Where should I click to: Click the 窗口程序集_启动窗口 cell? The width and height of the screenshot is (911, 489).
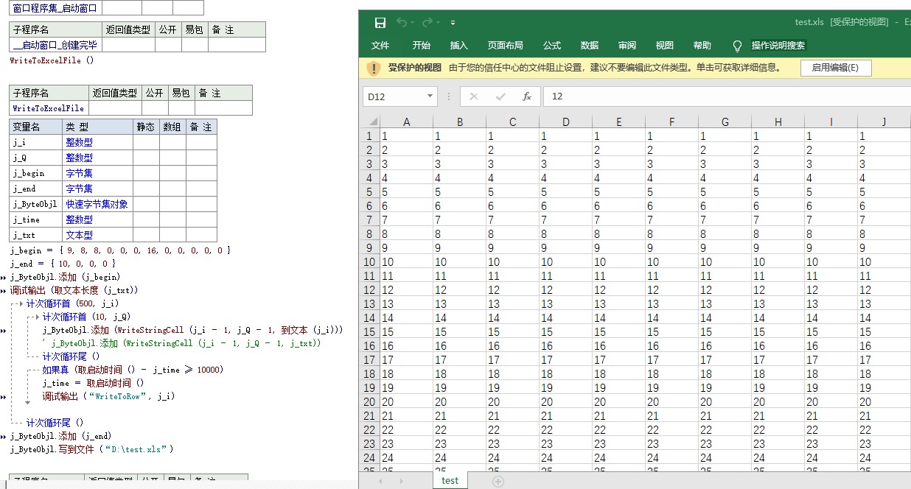click(55, 8)
